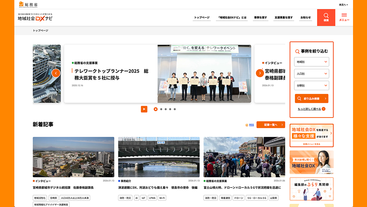
Task: Click the 総務省 logo in header
Action: (x=29, y=4)
